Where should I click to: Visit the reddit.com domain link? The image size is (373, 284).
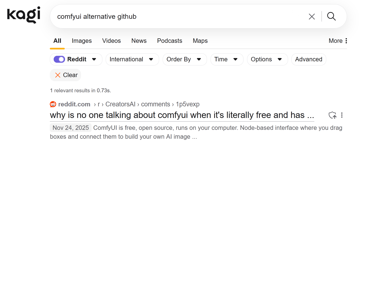(74, 104)
